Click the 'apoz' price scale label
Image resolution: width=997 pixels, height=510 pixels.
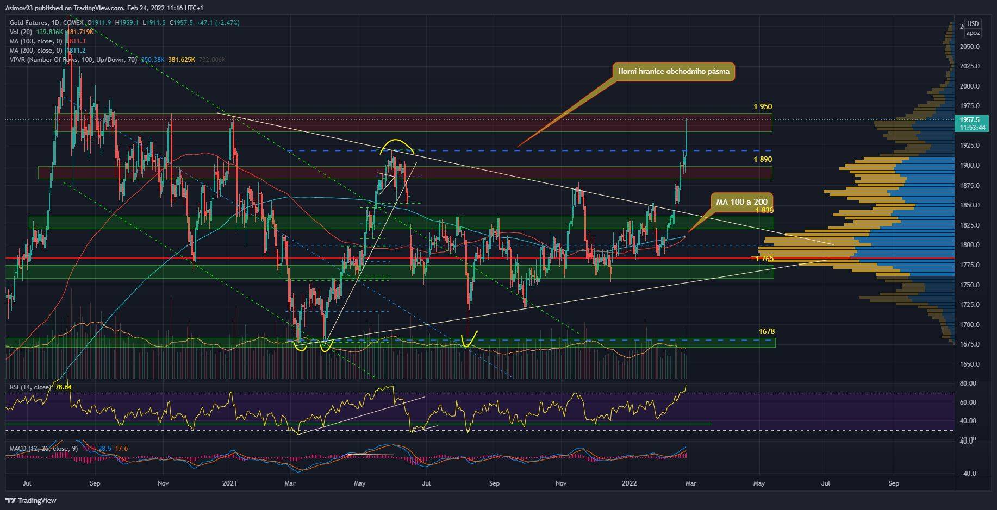coord(973,33)
